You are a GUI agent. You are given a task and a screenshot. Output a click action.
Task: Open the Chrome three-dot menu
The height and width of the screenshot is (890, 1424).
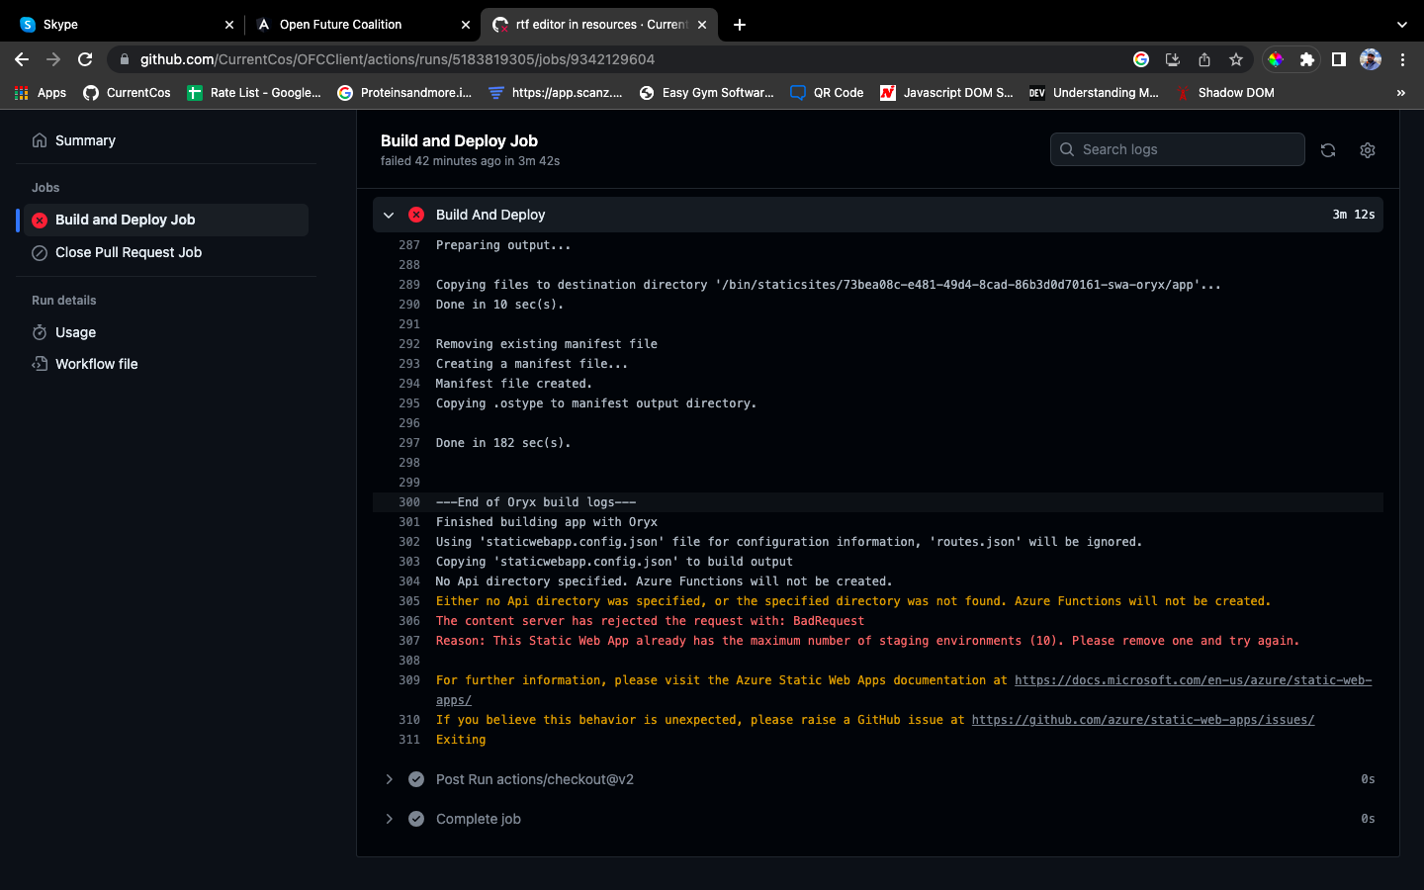pyautogui.click(x=1402, y=59)
